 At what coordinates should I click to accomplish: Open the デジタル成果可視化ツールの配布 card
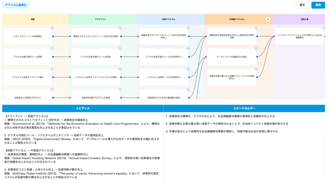[x=96, y=57]
